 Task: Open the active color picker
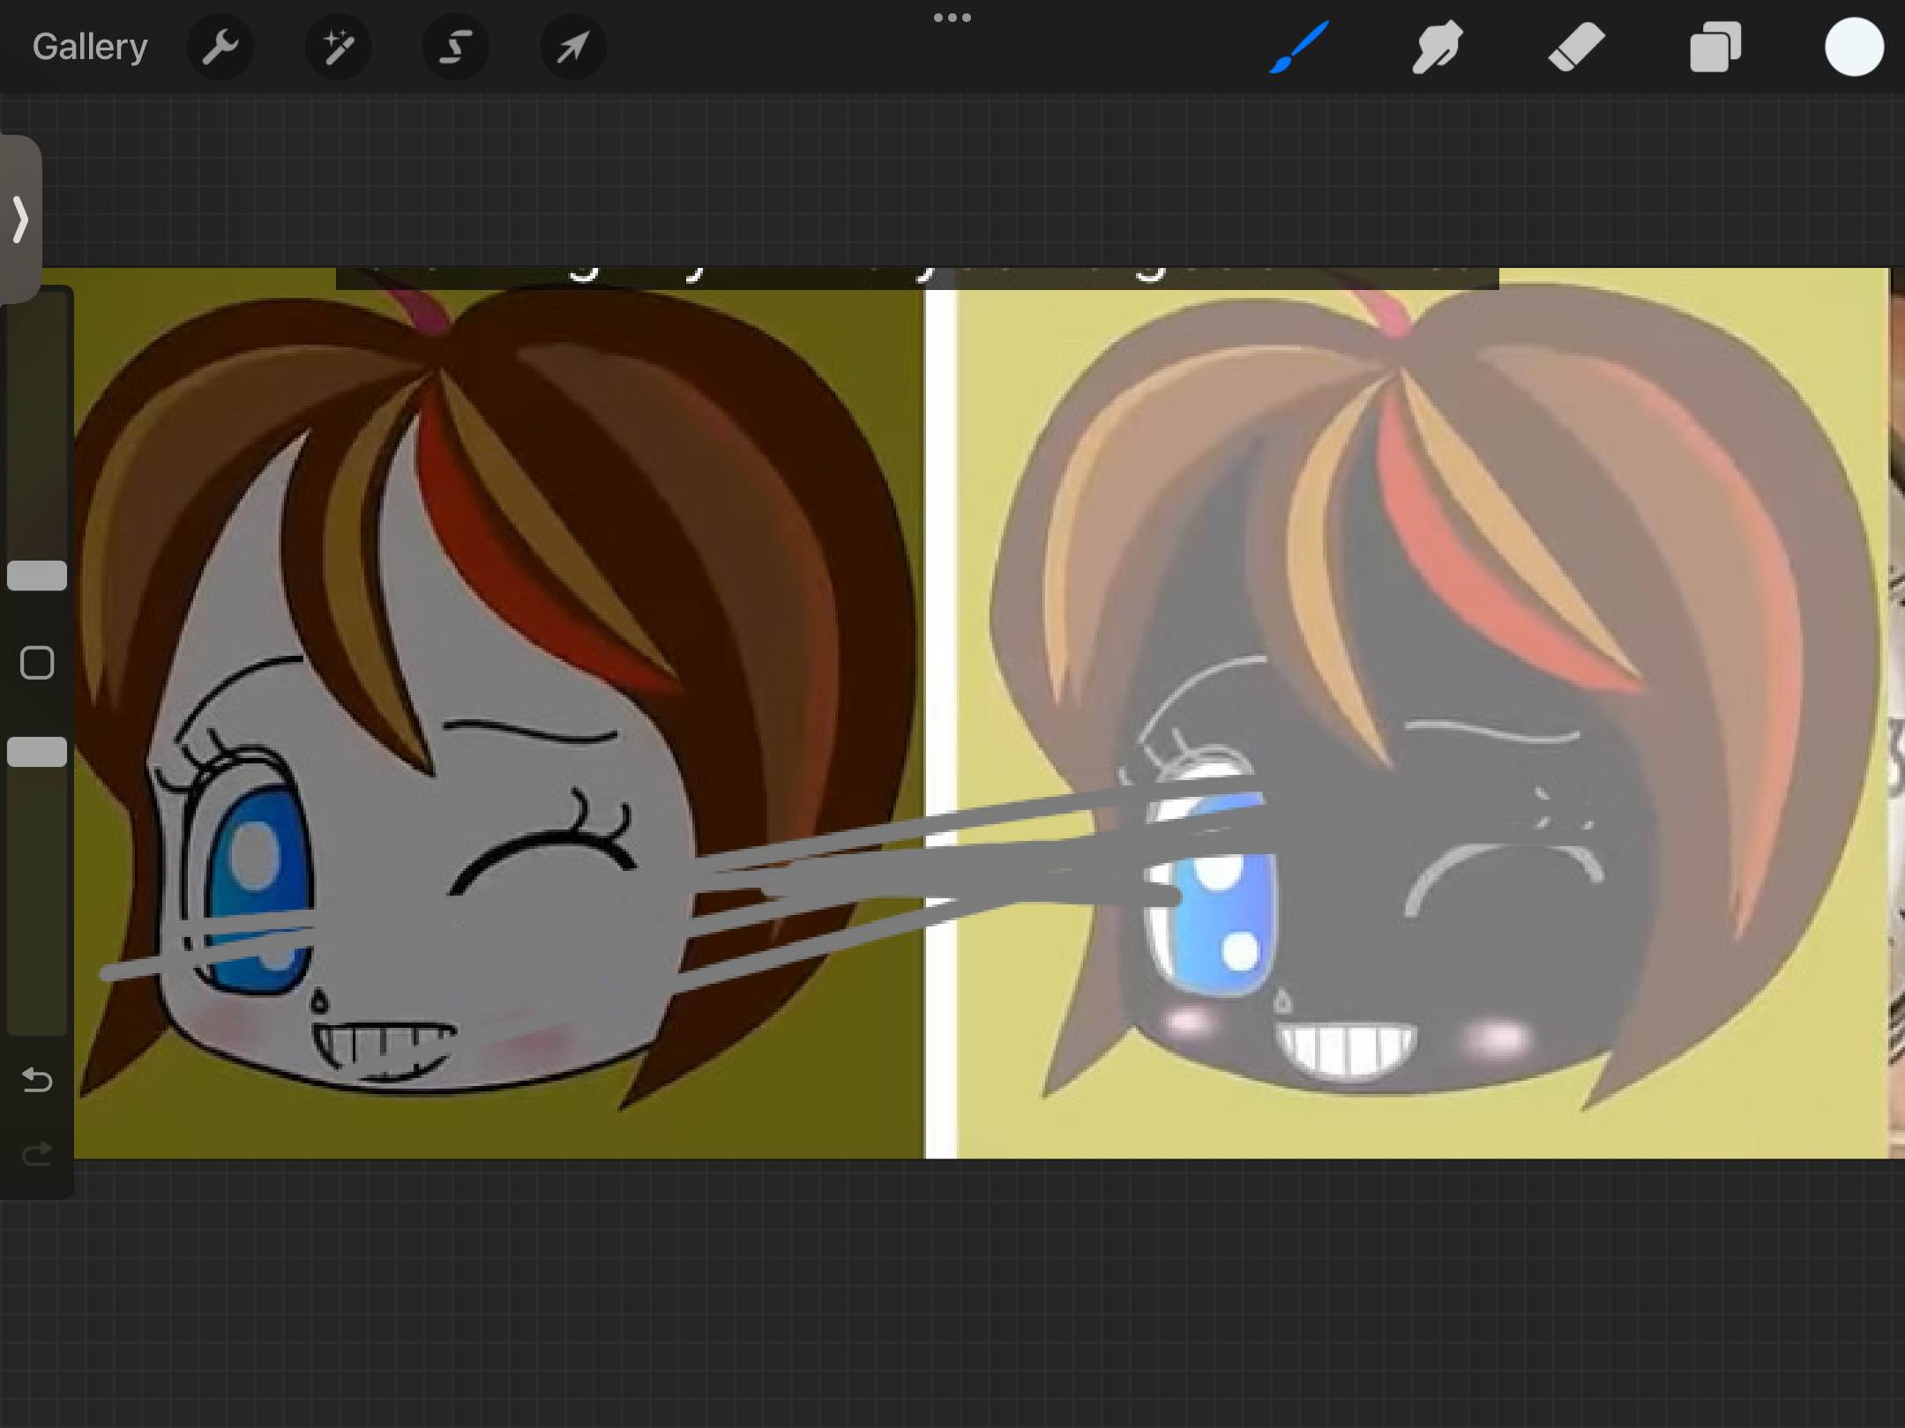[1854, 47]
